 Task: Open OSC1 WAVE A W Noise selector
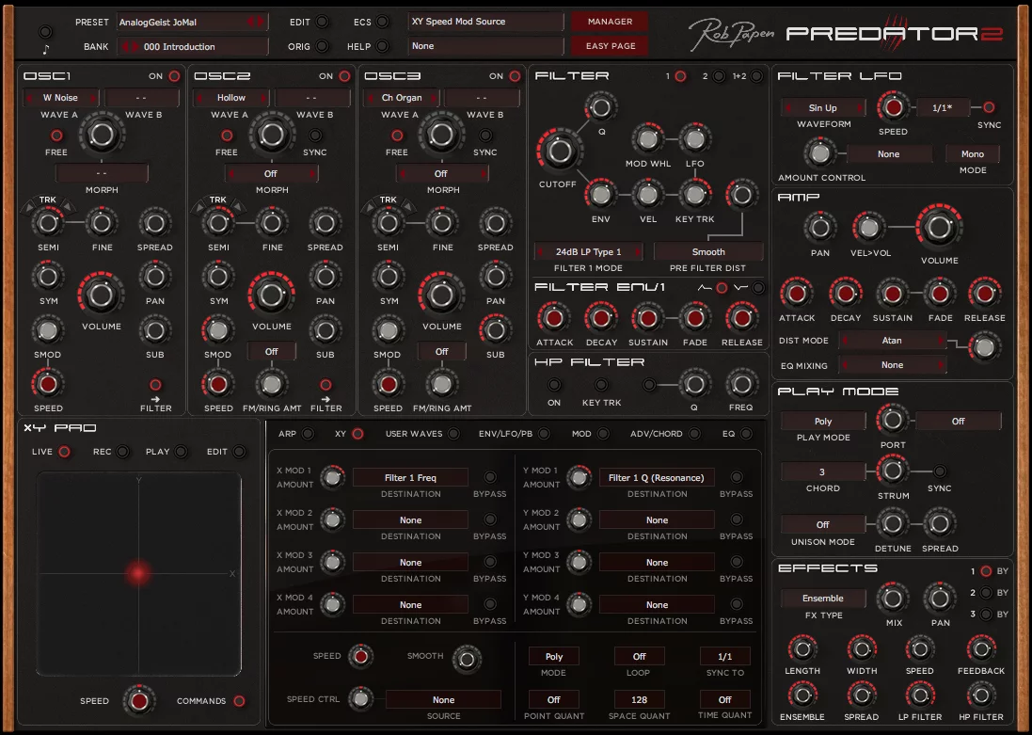click(60, 98)
